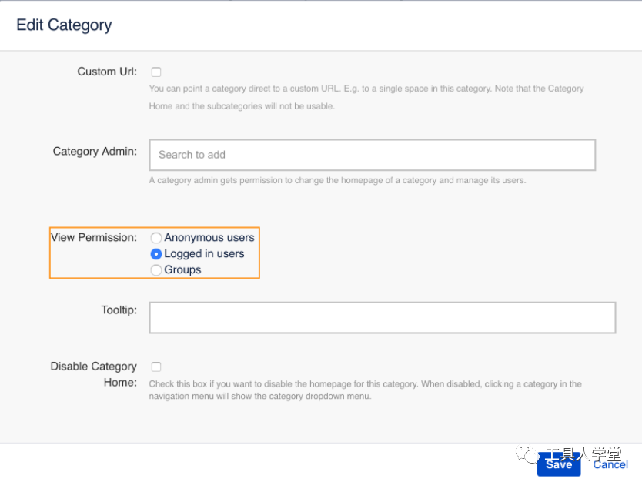Click the Category Admin field label
The width and height of the screenshot is (642, 482).
tap(95, 152)
